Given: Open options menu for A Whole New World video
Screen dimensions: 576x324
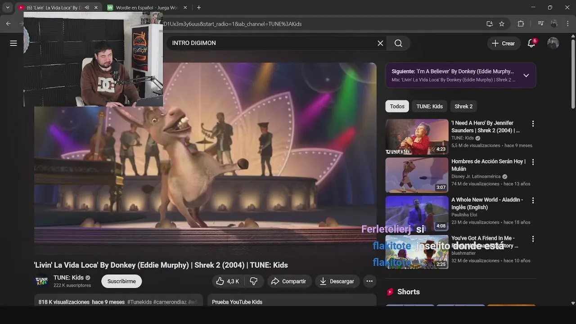Looking at the screenshot, I should pyautogui.click(x=533, y=200).
